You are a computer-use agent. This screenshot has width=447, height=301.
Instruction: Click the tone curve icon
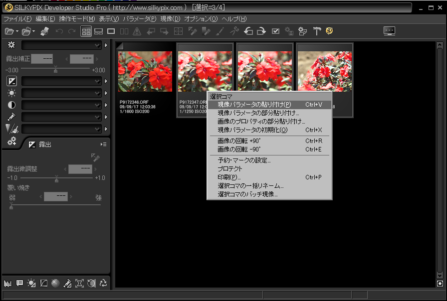pyautogui.click(x=43, y=283)
